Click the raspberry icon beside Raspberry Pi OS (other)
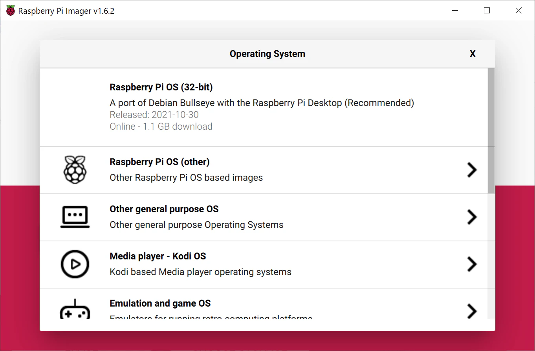The height and width of the screenshot is (351, 535). click(x=75, y=170)
